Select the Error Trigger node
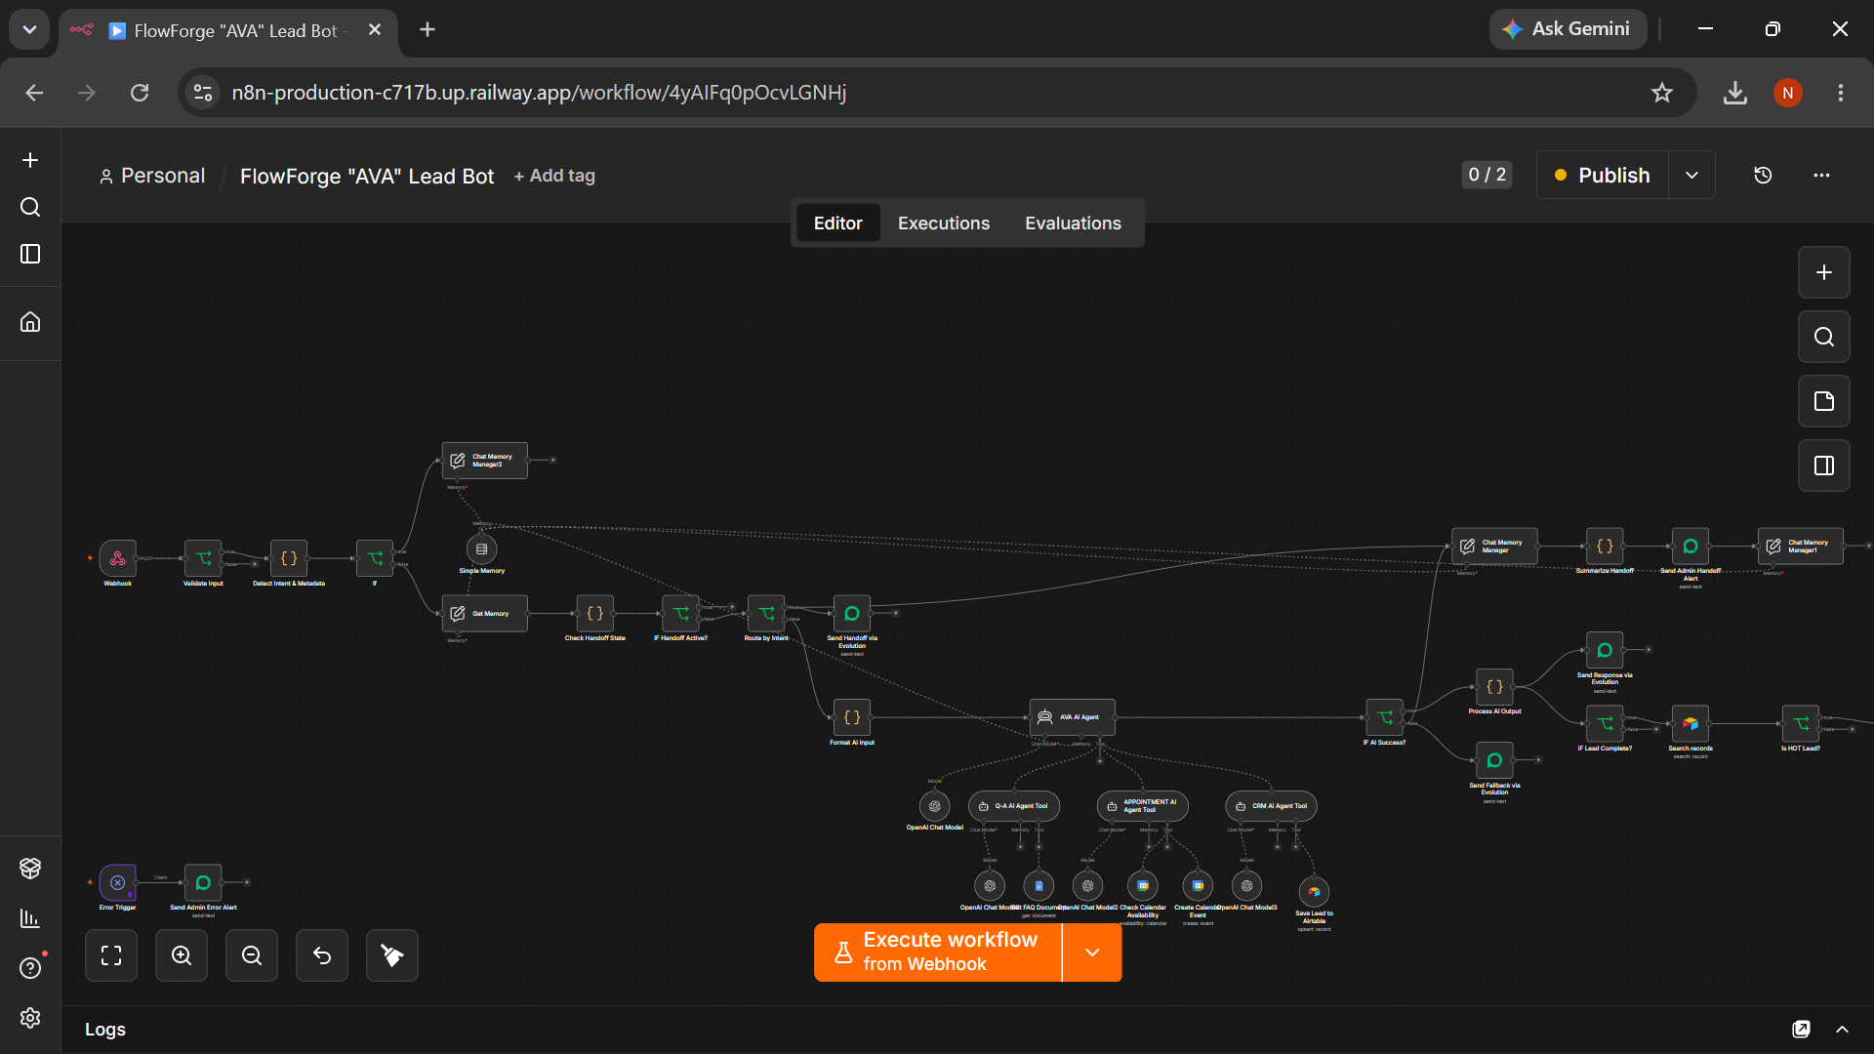 (x=117, y=882)
